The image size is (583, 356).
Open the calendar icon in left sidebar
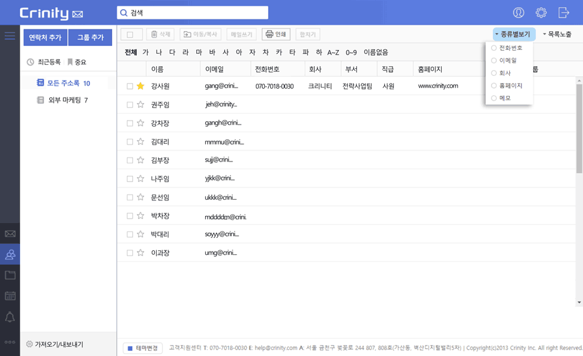(x=10, y=296)
